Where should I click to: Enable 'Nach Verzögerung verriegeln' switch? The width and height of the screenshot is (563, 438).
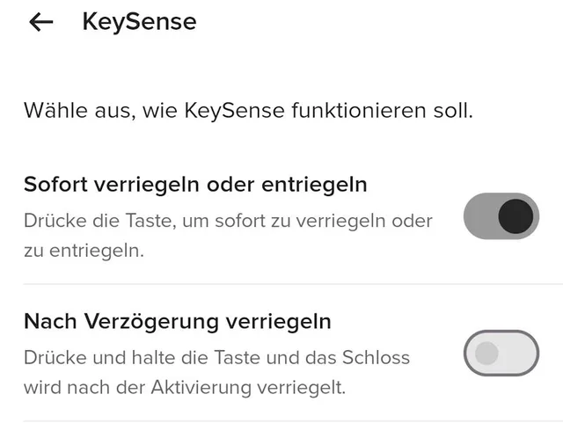click(x=501, y=353)
